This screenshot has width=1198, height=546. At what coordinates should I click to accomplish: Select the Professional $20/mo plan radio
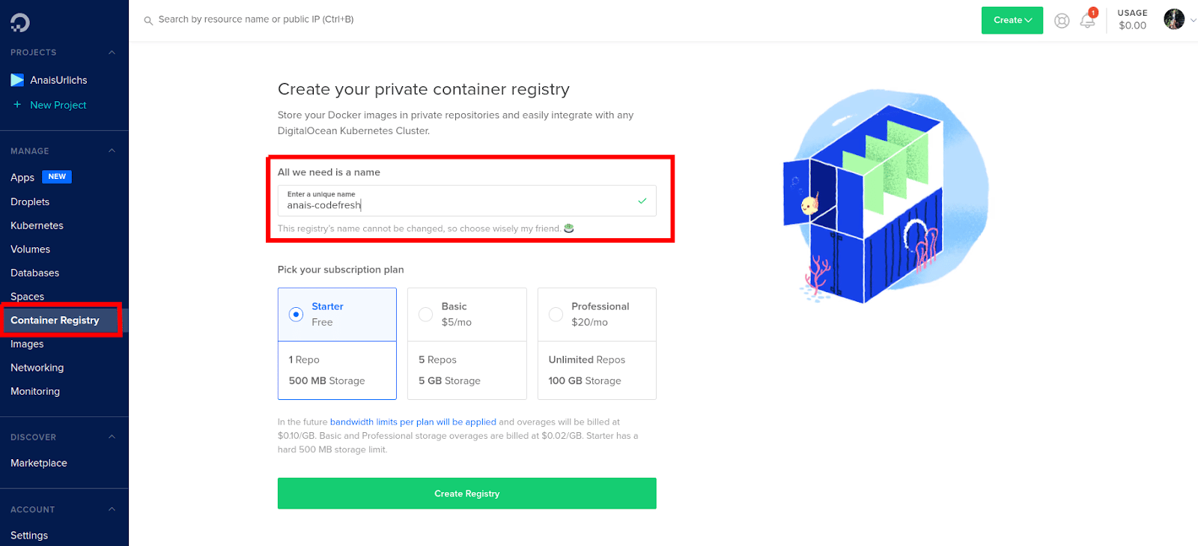tap(556, 315)
